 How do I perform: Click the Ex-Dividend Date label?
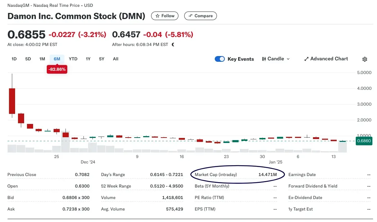[305, 198]
